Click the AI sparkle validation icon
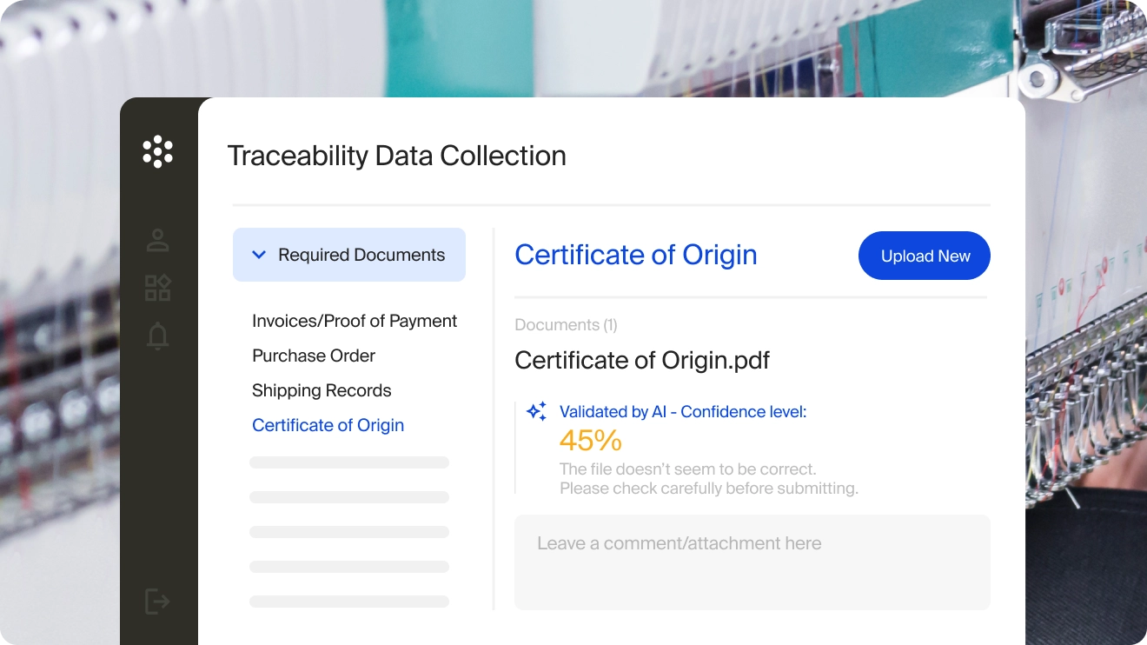 pos(537,412)
